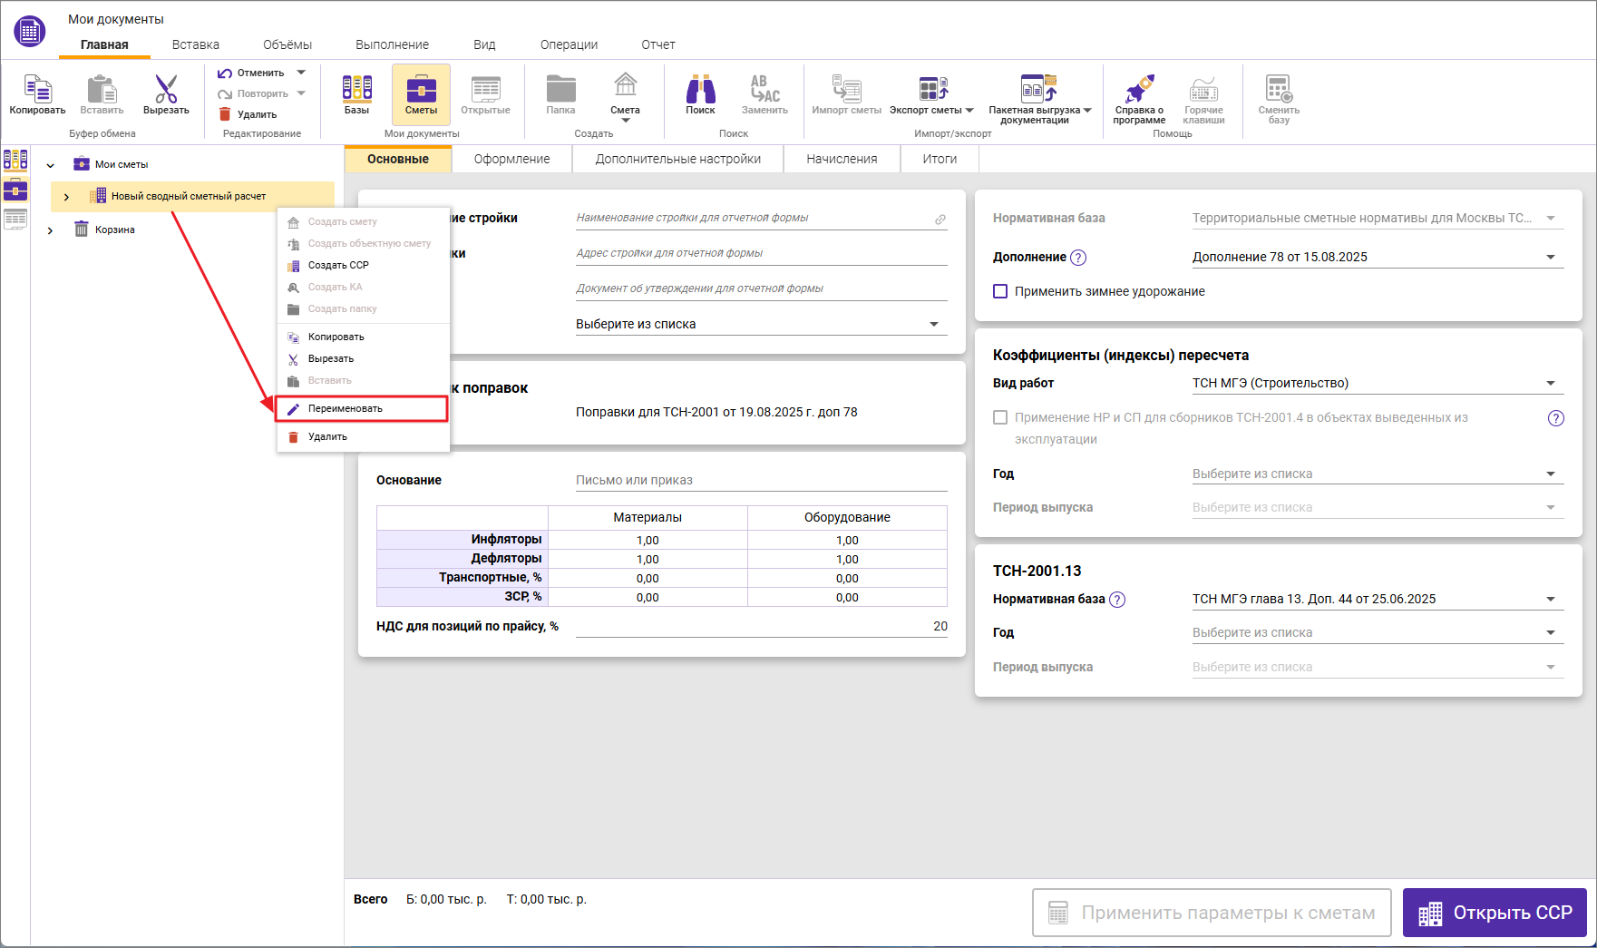The image size is (1597, 948).
Task: Select Переименовать in the context menu
Action: click(346, 409)
